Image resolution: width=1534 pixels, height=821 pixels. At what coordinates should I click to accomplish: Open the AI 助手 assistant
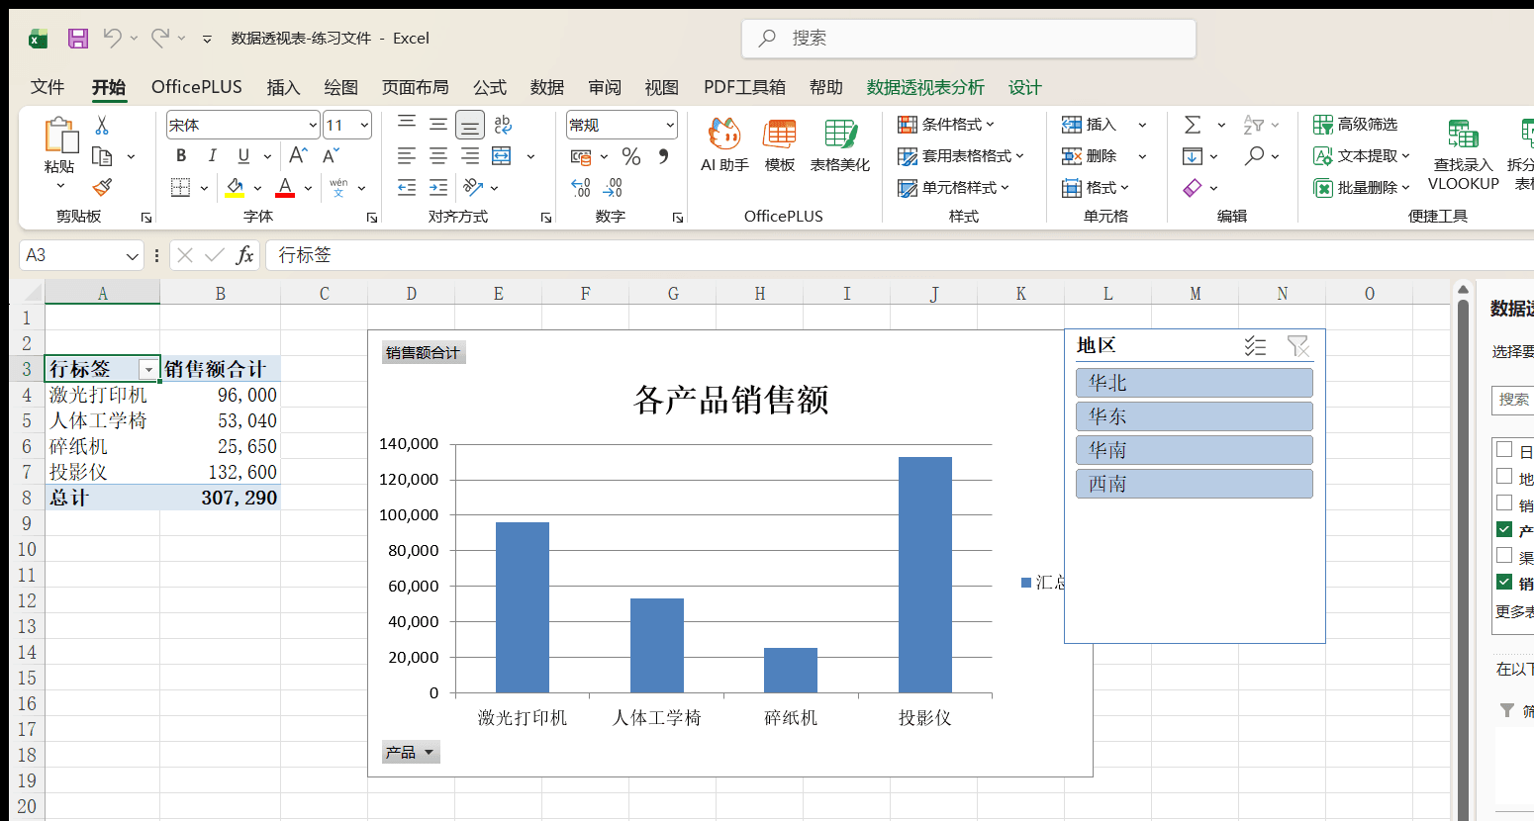pos(724,144)
